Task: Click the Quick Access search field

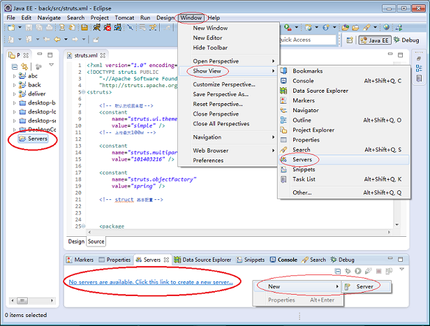Action: point(308,40)
